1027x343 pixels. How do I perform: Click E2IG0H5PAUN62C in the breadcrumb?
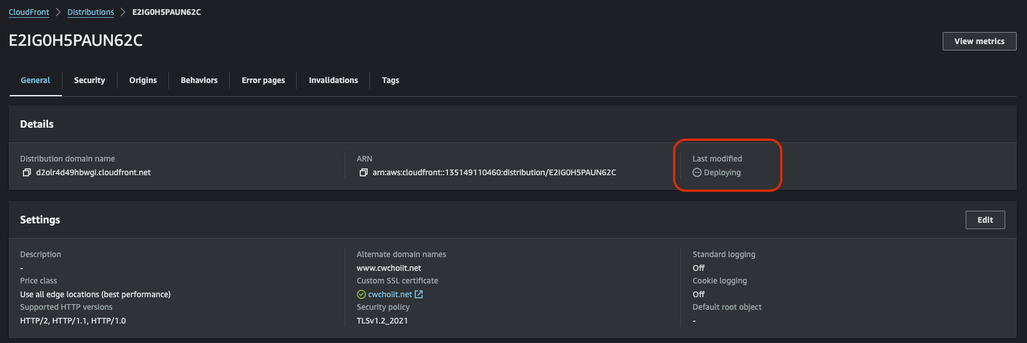167,12
